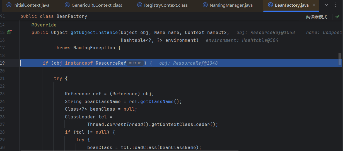The image size is (343, 151).
Task: Click the class icon on RegistryContext.class tab
Action: (x=140, y=5)
